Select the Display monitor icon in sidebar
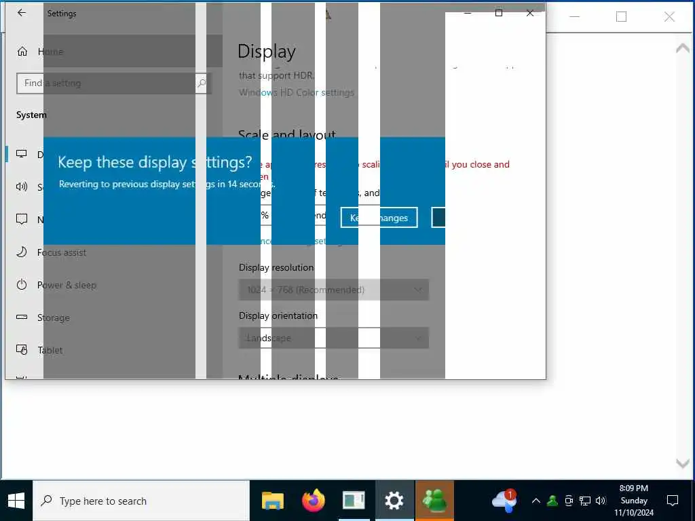Screen dimensions: 695x521 22,154
